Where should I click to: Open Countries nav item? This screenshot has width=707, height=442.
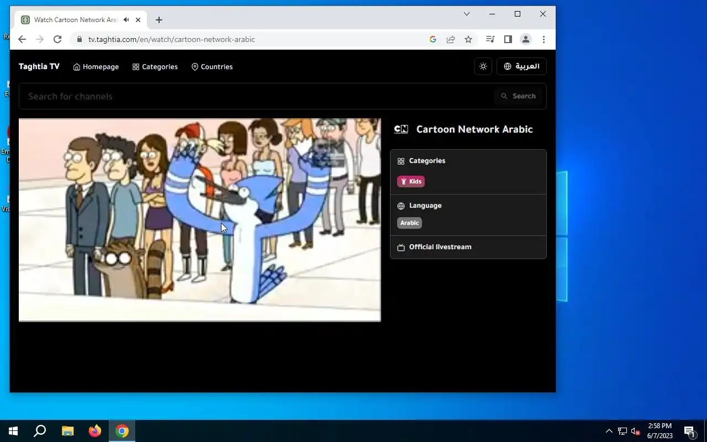coord(212,67)
